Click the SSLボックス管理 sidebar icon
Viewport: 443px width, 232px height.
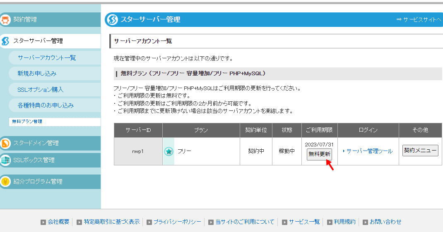[5, 160]
